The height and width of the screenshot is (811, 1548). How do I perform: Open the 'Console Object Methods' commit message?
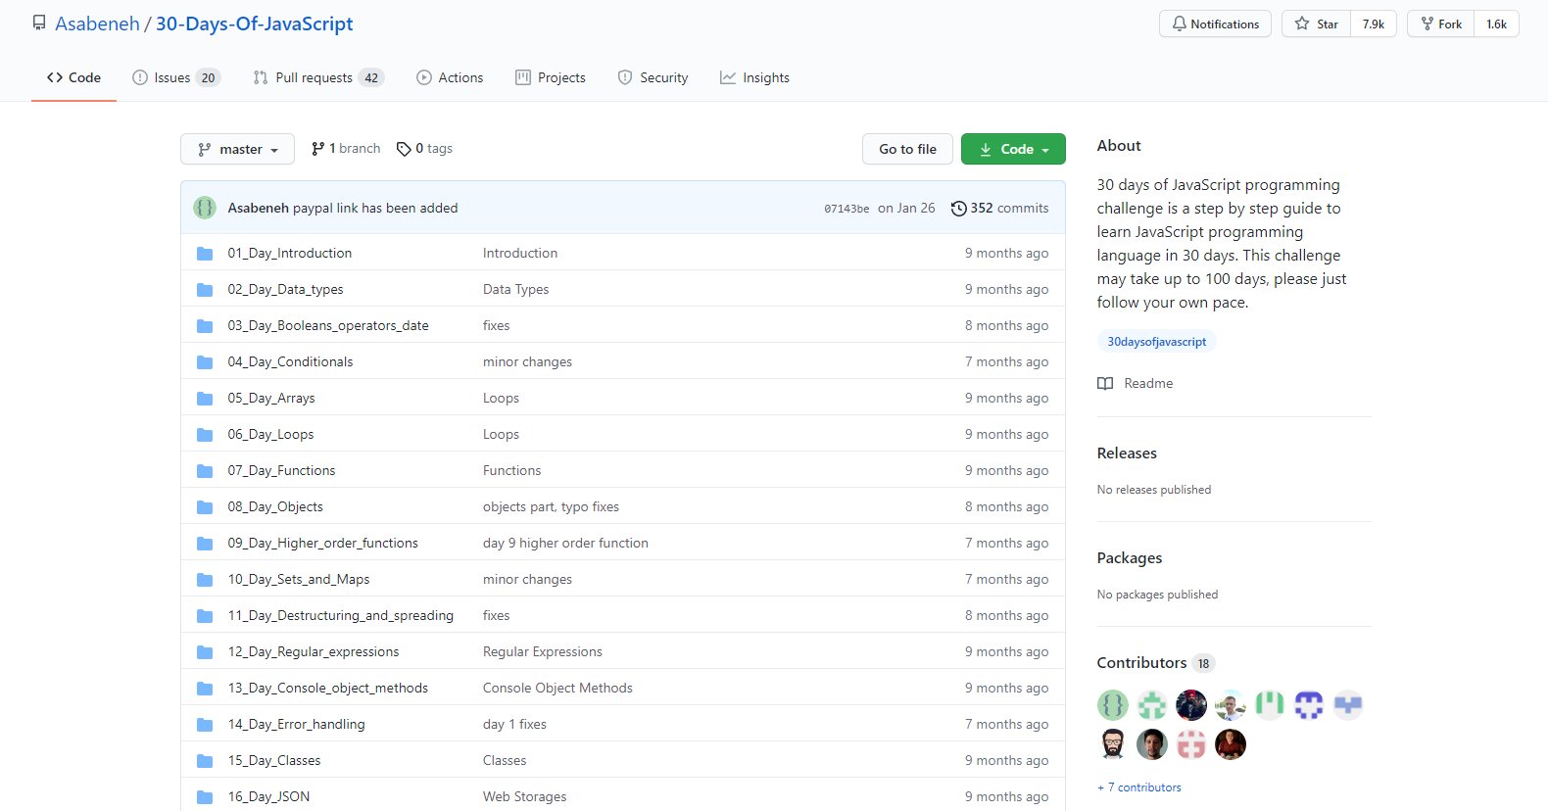click(x=557, y=689)
